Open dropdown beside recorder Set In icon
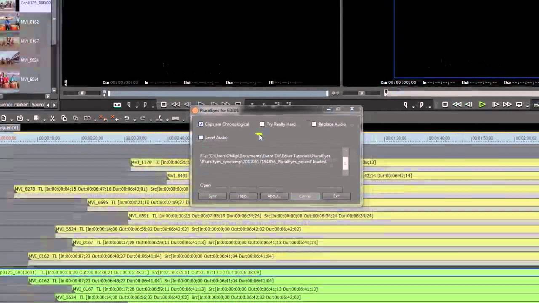The height and width of the screenshot is (303, 539). (x=413, y=107)
